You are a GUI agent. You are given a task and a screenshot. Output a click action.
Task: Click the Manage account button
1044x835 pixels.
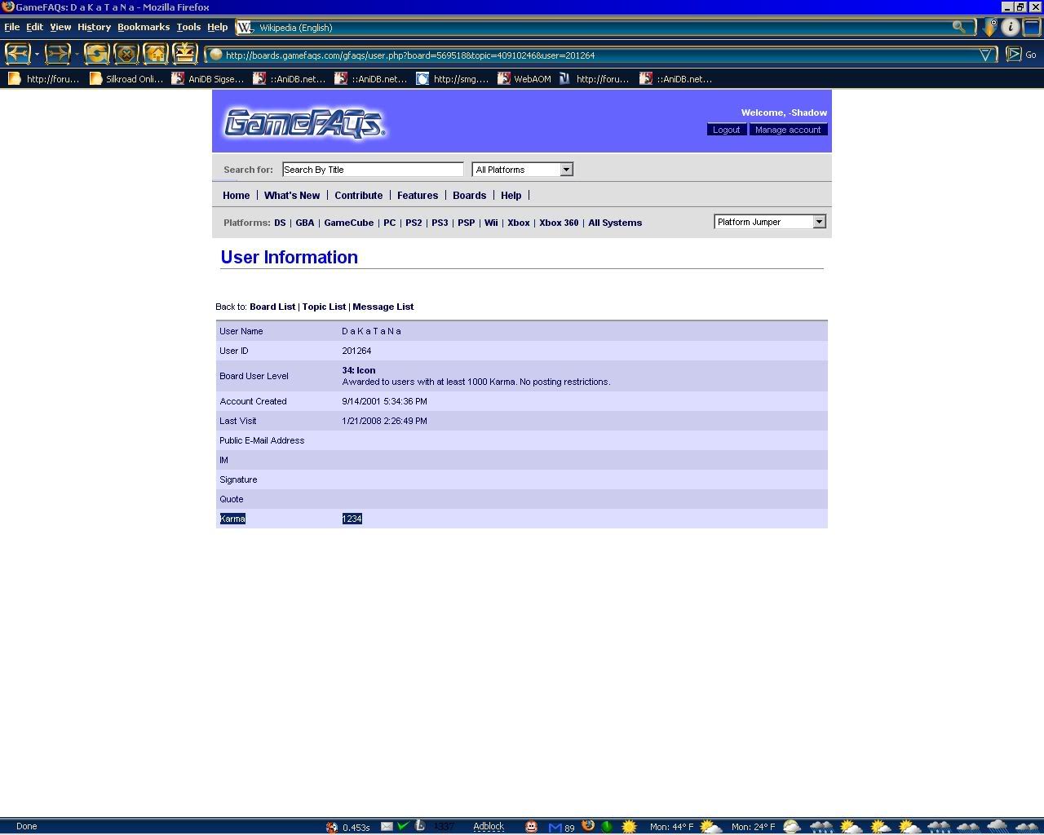pos(788,130)
